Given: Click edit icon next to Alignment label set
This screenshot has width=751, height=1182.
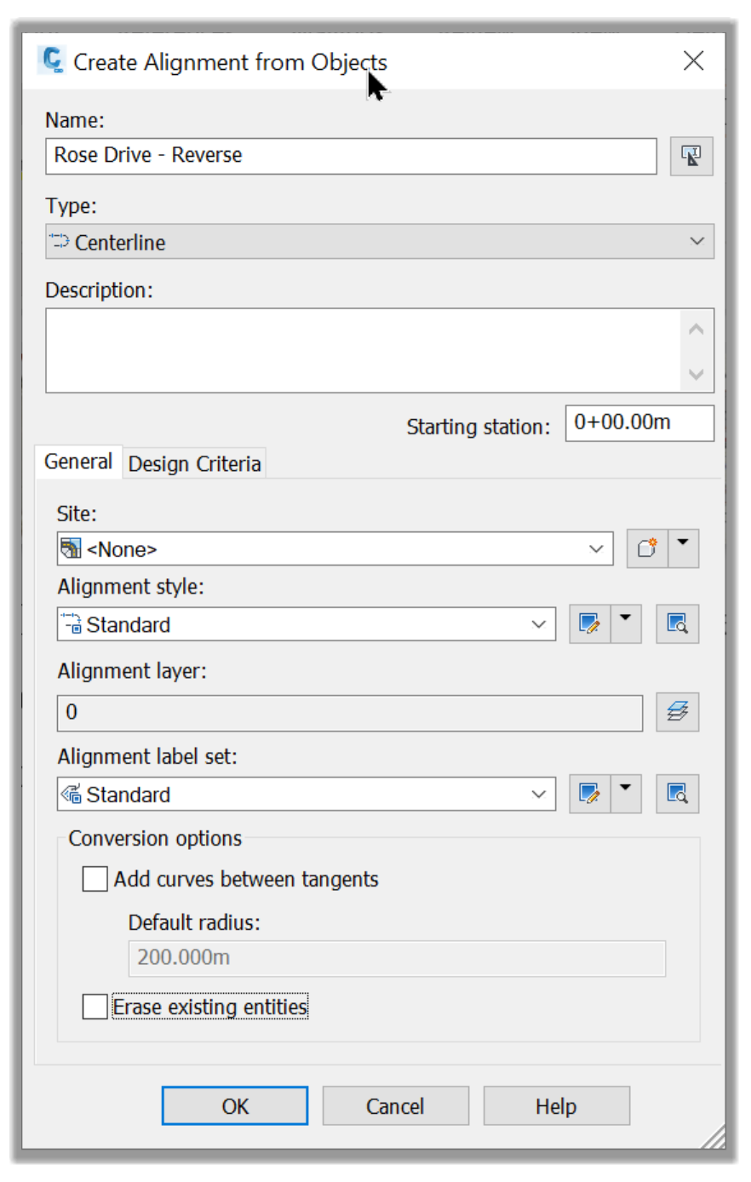Looking at the screenshot, I should 589,794.
